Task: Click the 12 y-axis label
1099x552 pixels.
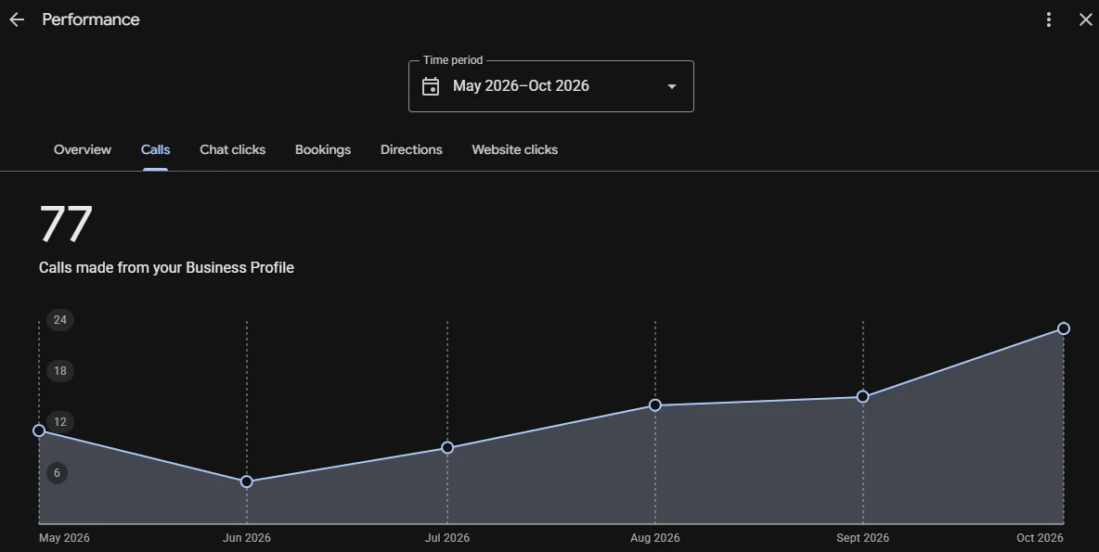Action: [60, 422]
